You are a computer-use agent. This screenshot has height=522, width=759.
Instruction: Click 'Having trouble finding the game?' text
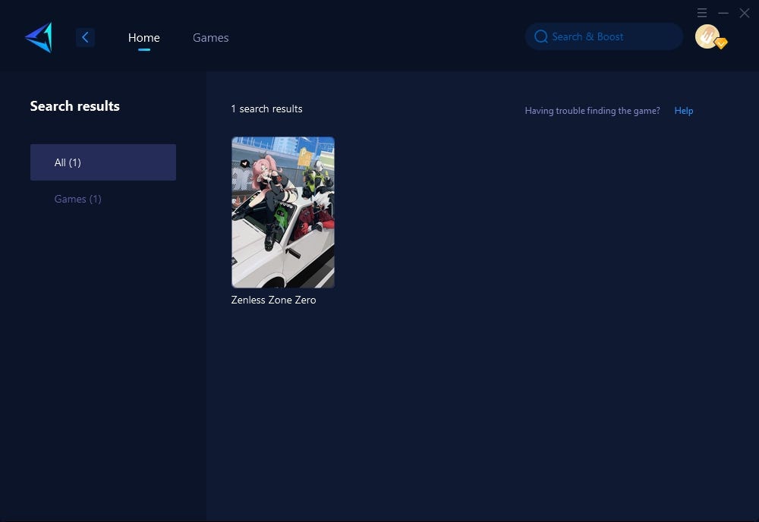point(592,110)
